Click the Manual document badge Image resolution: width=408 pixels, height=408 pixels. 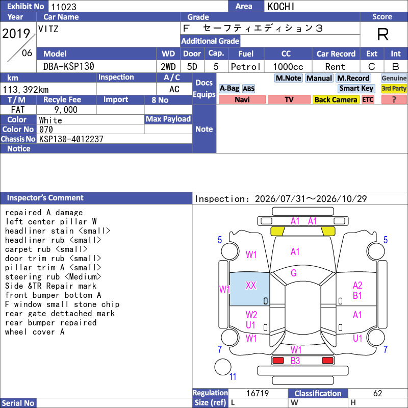[319, 78]
